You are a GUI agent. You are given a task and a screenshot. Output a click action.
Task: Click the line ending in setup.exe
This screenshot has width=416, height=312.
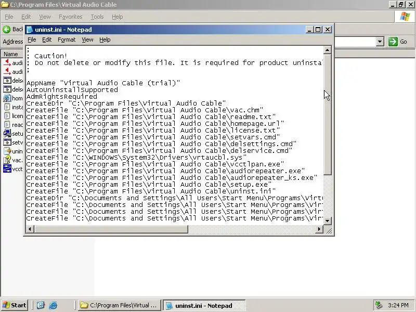pos(149,185)
